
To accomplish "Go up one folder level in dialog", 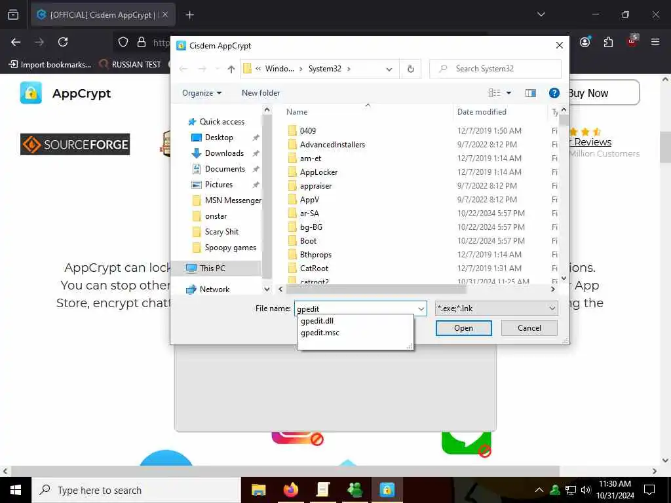I will point(231,69).
